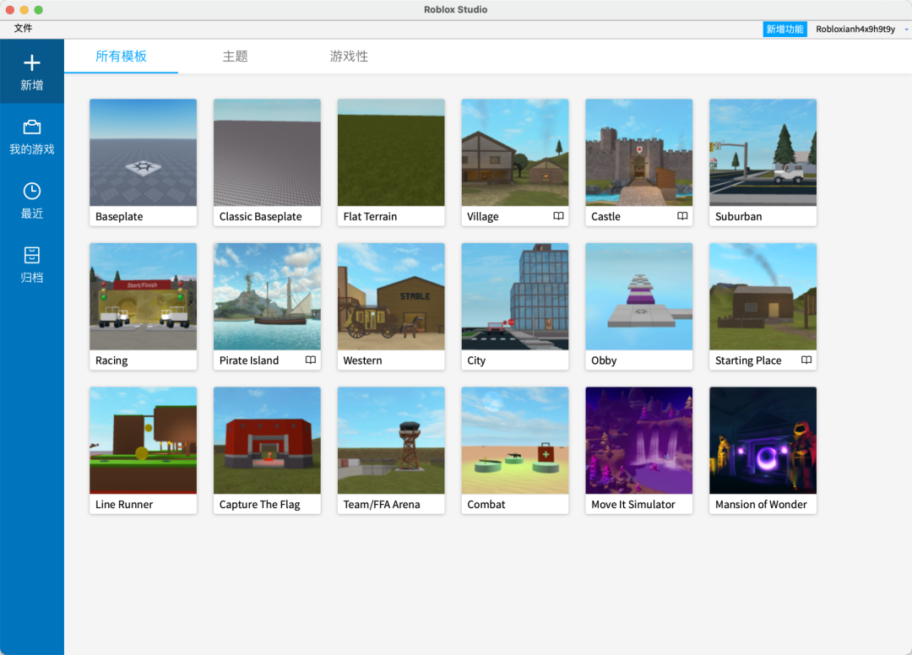The image size is (912, 655).
Task: Open the Robloxianh4x9h9t9y account dropdown
Action: [x=855, y=29]
